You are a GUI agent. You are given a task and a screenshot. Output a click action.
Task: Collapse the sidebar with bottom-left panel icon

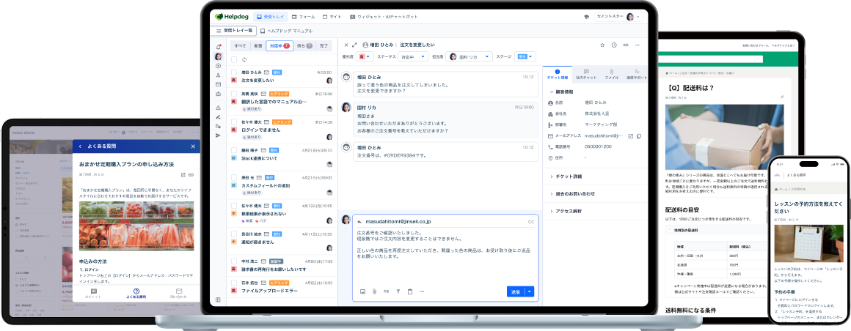point(218,300)
